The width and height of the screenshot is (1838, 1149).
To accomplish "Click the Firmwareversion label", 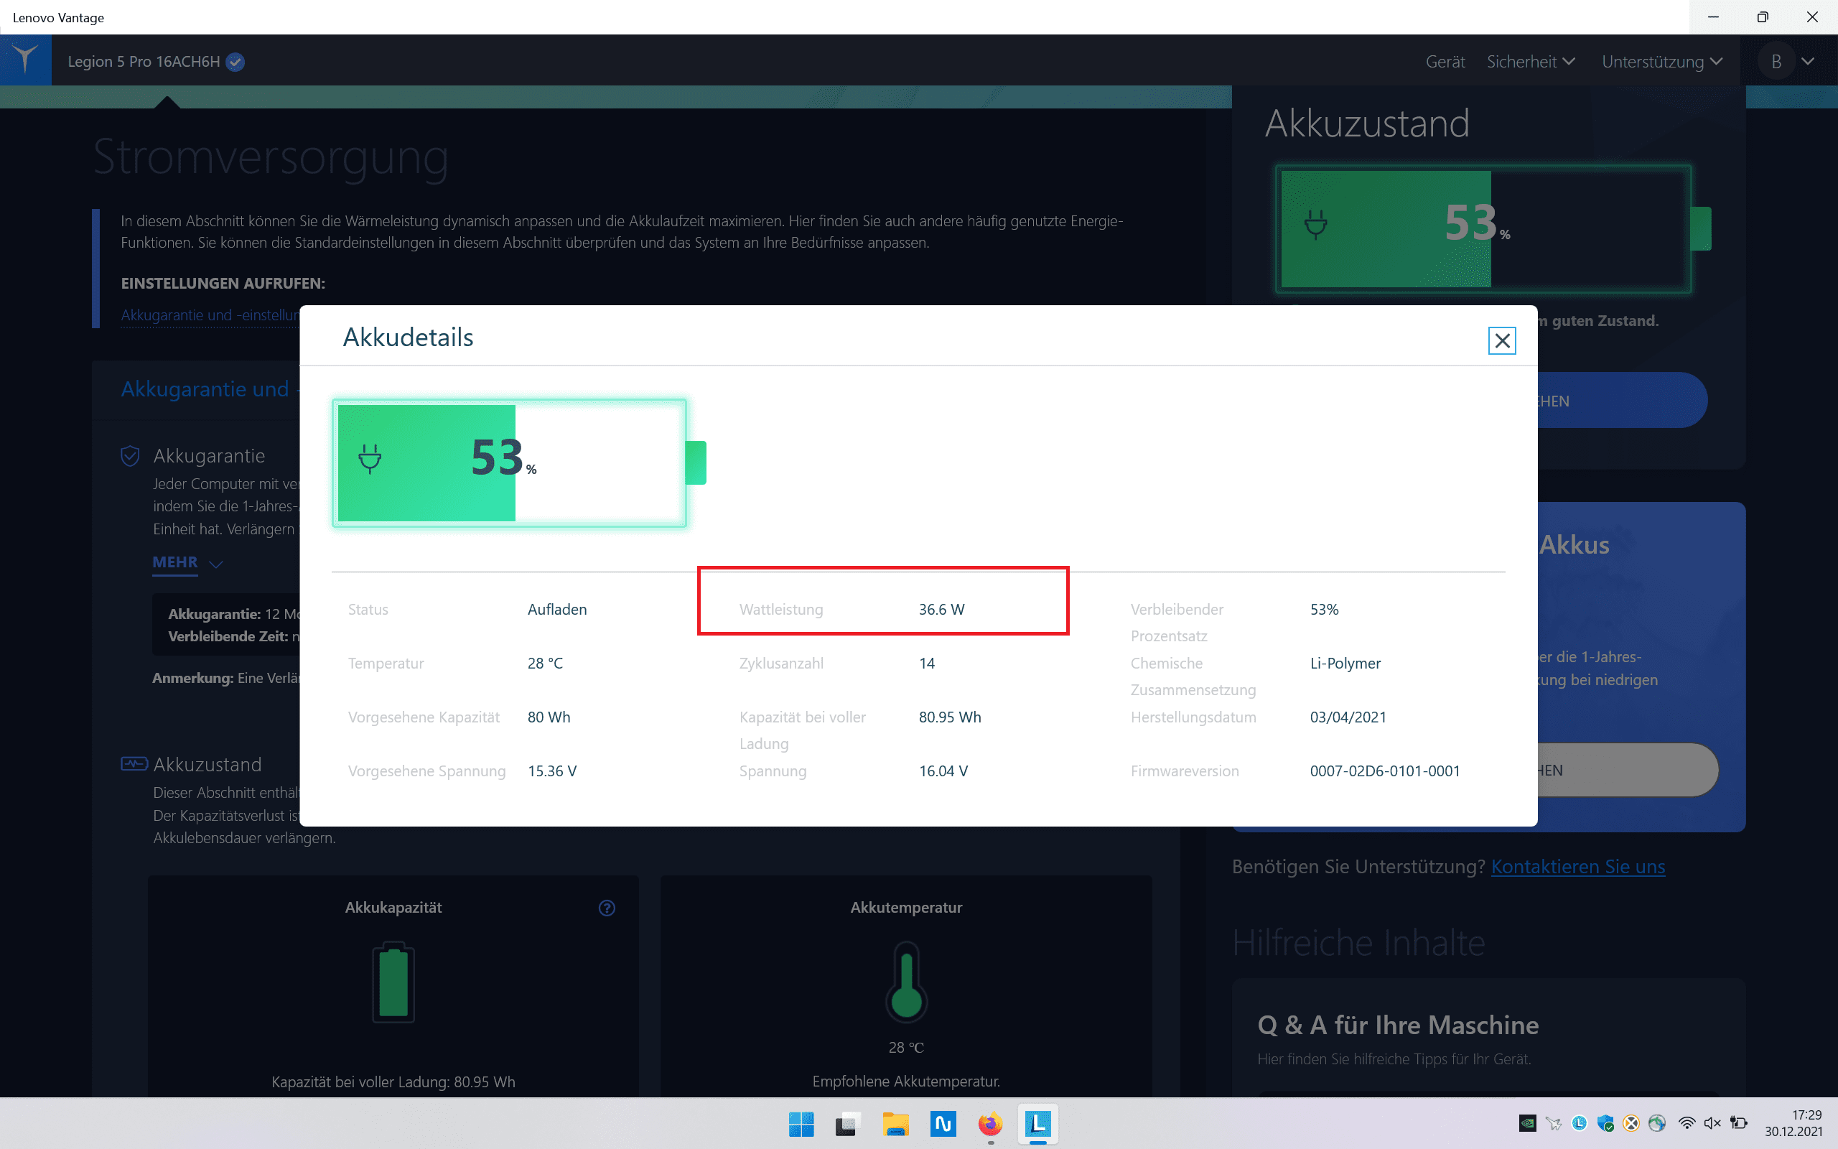I will click(1184, 771).
